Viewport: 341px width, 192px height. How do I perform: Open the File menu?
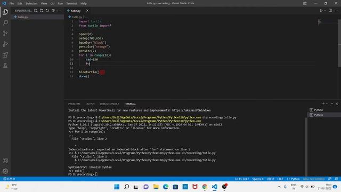(12, 4)
